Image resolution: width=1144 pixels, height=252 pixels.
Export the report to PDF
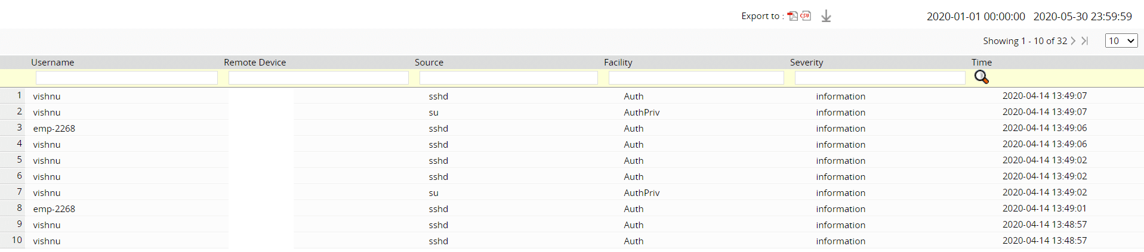pos(793,16)
